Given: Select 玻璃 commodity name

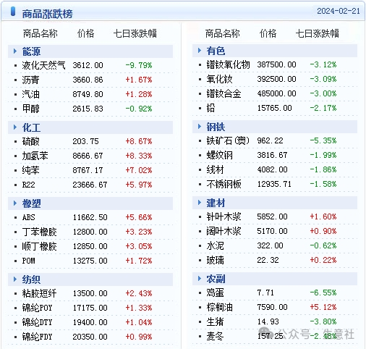Looking at the screenshot, I should [215, 260].
